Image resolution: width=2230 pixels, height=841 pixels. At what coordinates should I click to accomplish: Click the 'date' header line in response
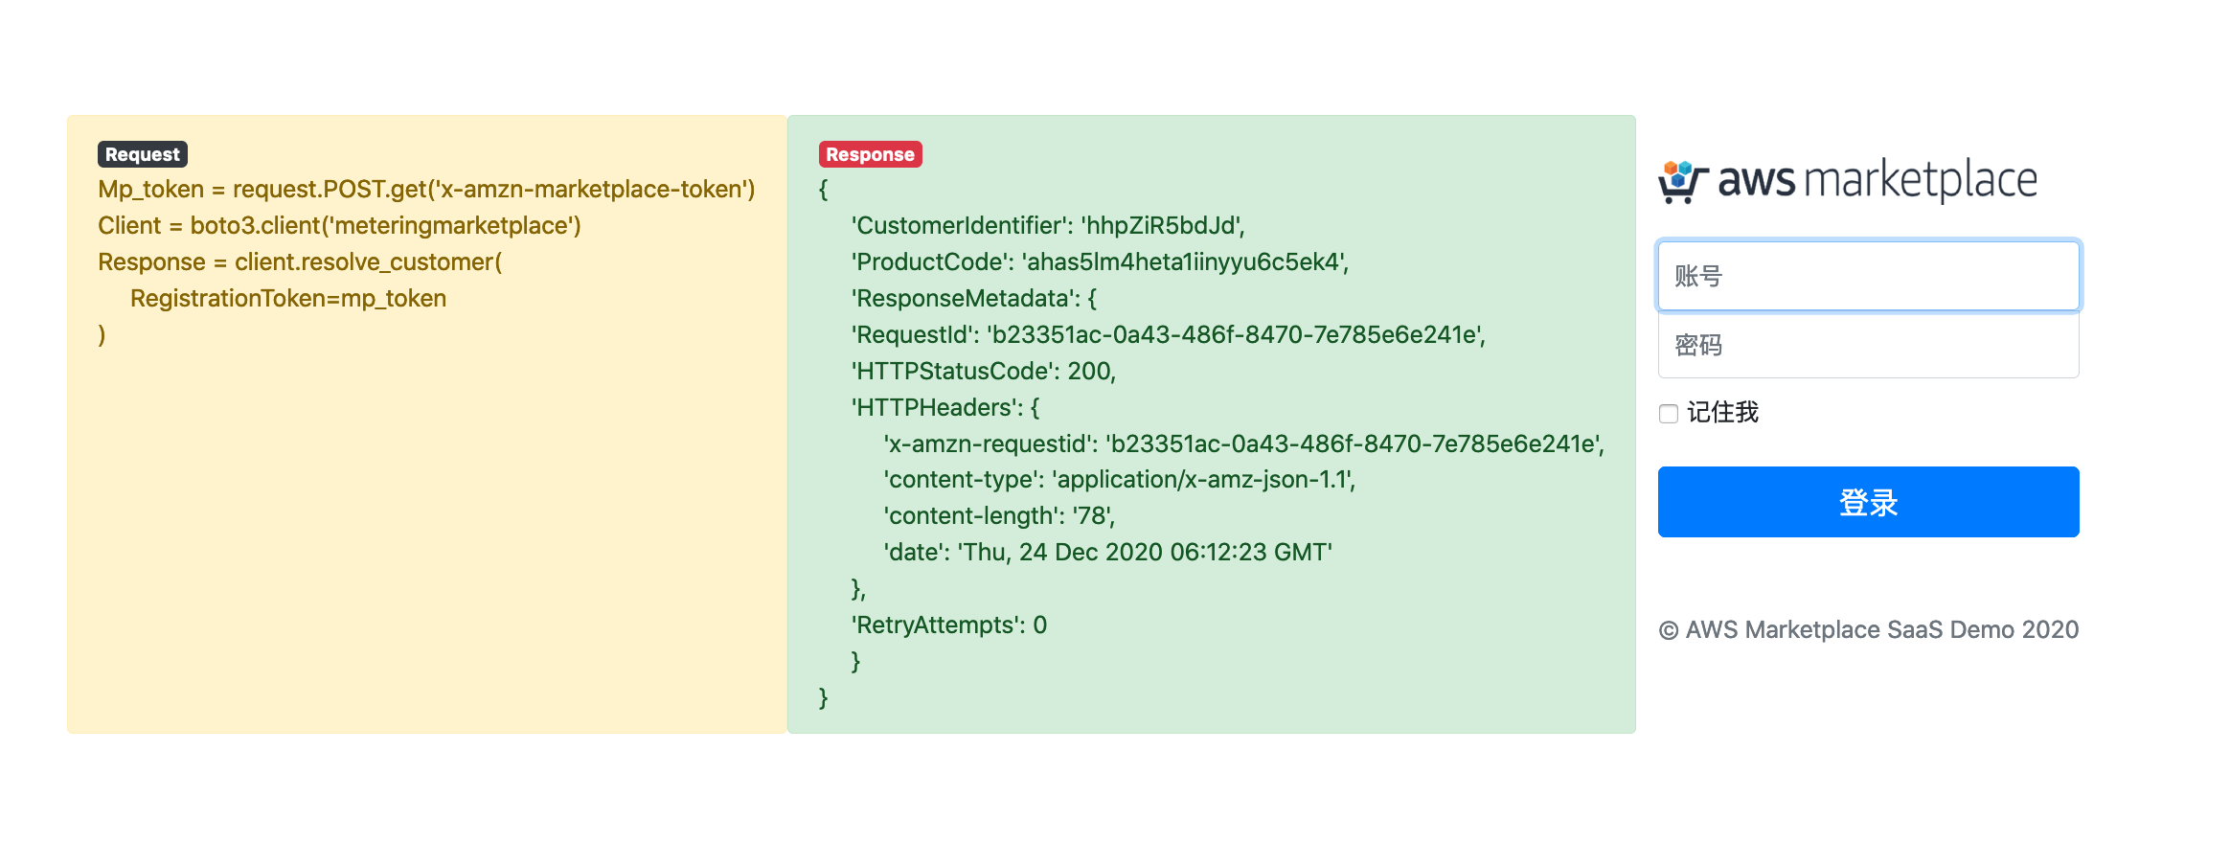pos(1107,553)
